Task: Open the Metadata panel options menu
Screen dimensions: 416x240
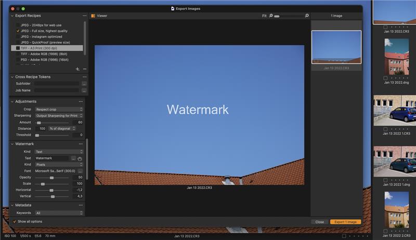Action: (81, 205)
